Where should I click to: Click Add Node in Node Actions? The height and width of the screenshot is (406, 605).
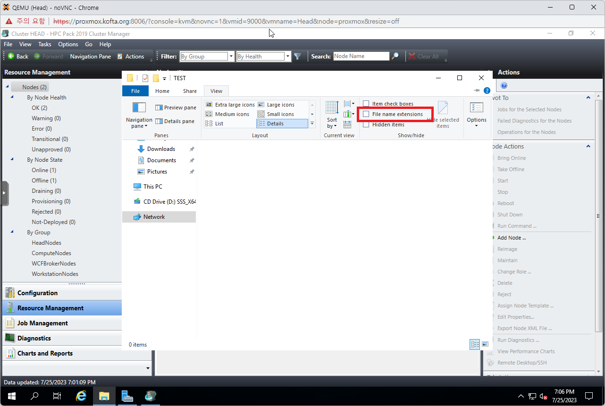511,238
